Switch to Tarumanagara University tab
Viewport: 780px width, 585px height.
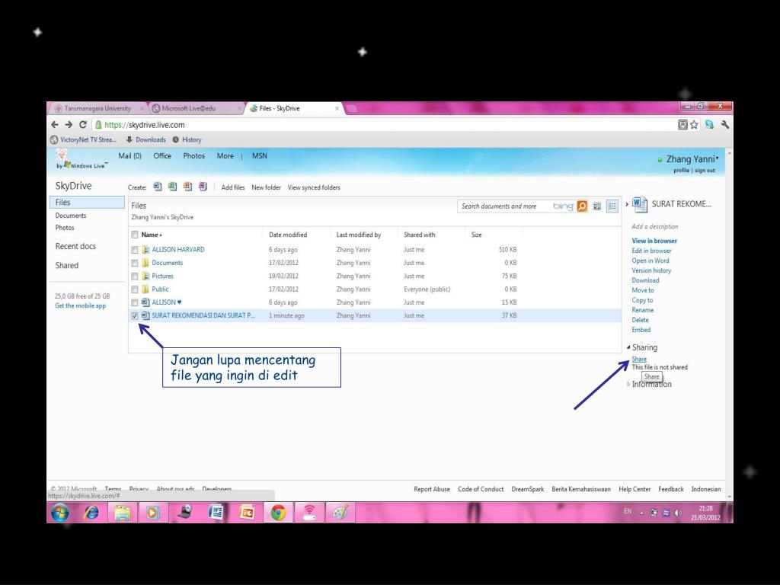tap(97, 108)
